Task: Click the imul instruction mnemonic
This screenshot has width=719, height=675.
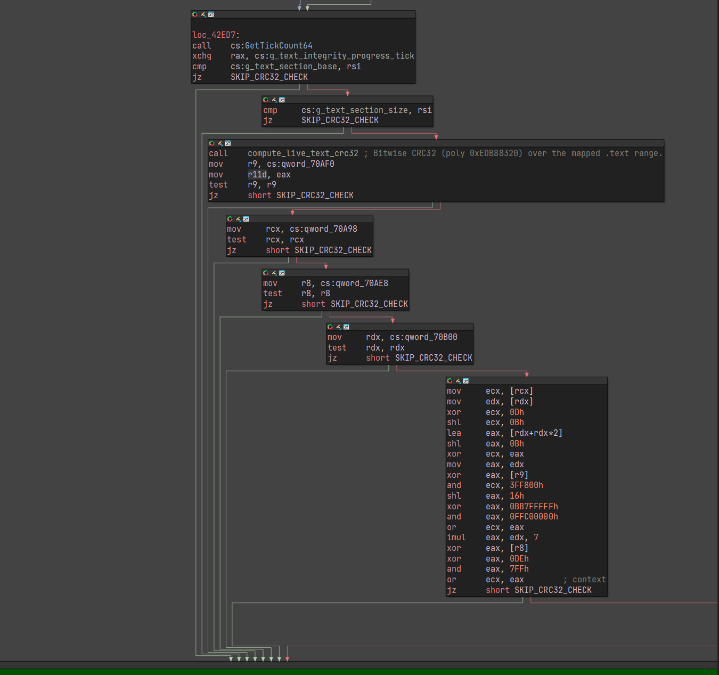Action: (456, 538)
